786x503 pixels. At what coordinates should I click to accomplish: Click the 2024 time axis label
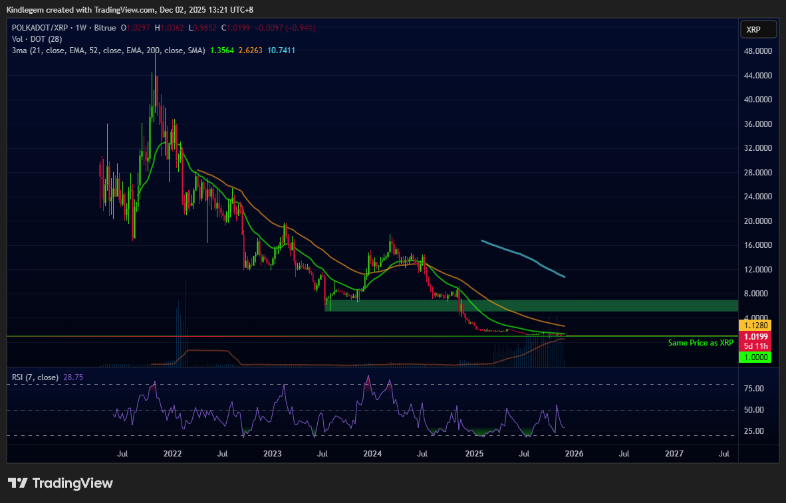[372, 454]
